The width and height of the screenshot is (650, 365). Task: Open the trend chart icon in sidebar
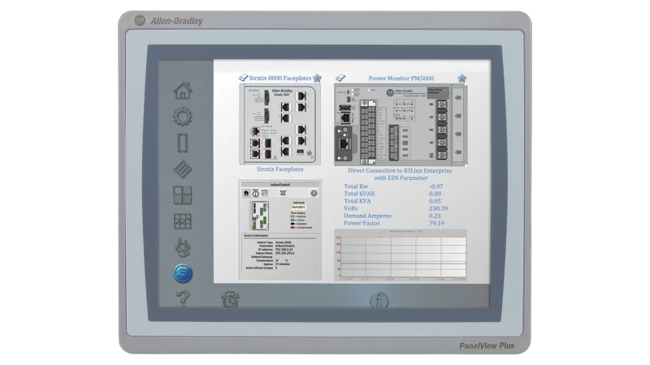pyautogui.click(x=183, y=221)
